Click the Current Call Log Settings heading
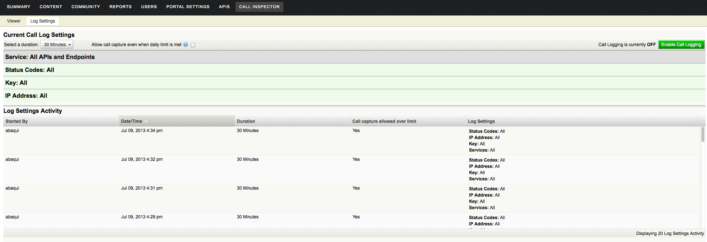707x242 pixels. click(39, 35)
